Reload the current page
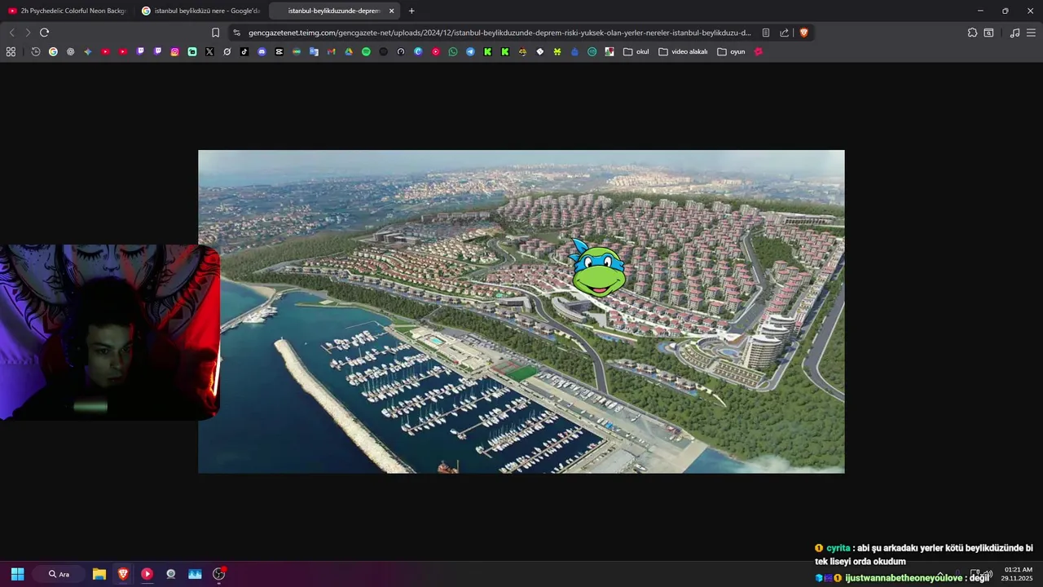Viewport: 1043px width, 587px height. pyautogui.click(x=44, y=33)
